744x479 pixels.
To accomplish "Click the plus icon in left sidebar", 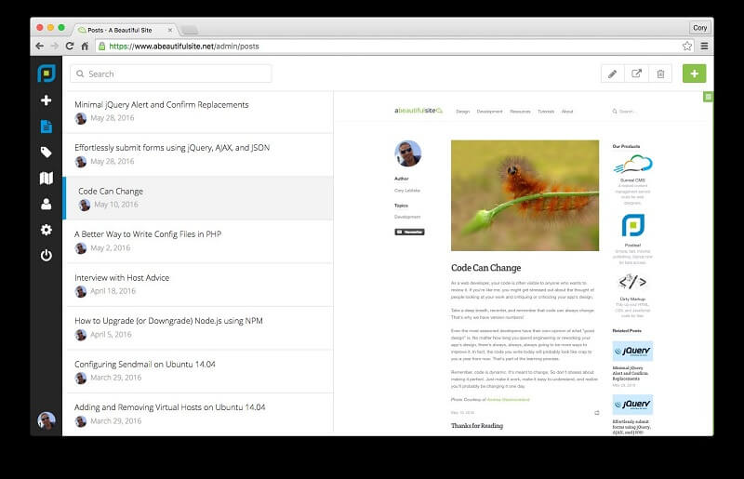I will pos(46,100).
